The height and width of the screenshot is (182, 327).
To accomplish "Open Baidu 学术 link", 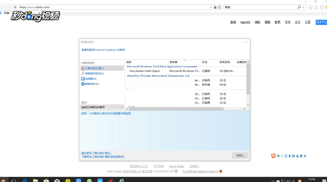I will (288, 22).
